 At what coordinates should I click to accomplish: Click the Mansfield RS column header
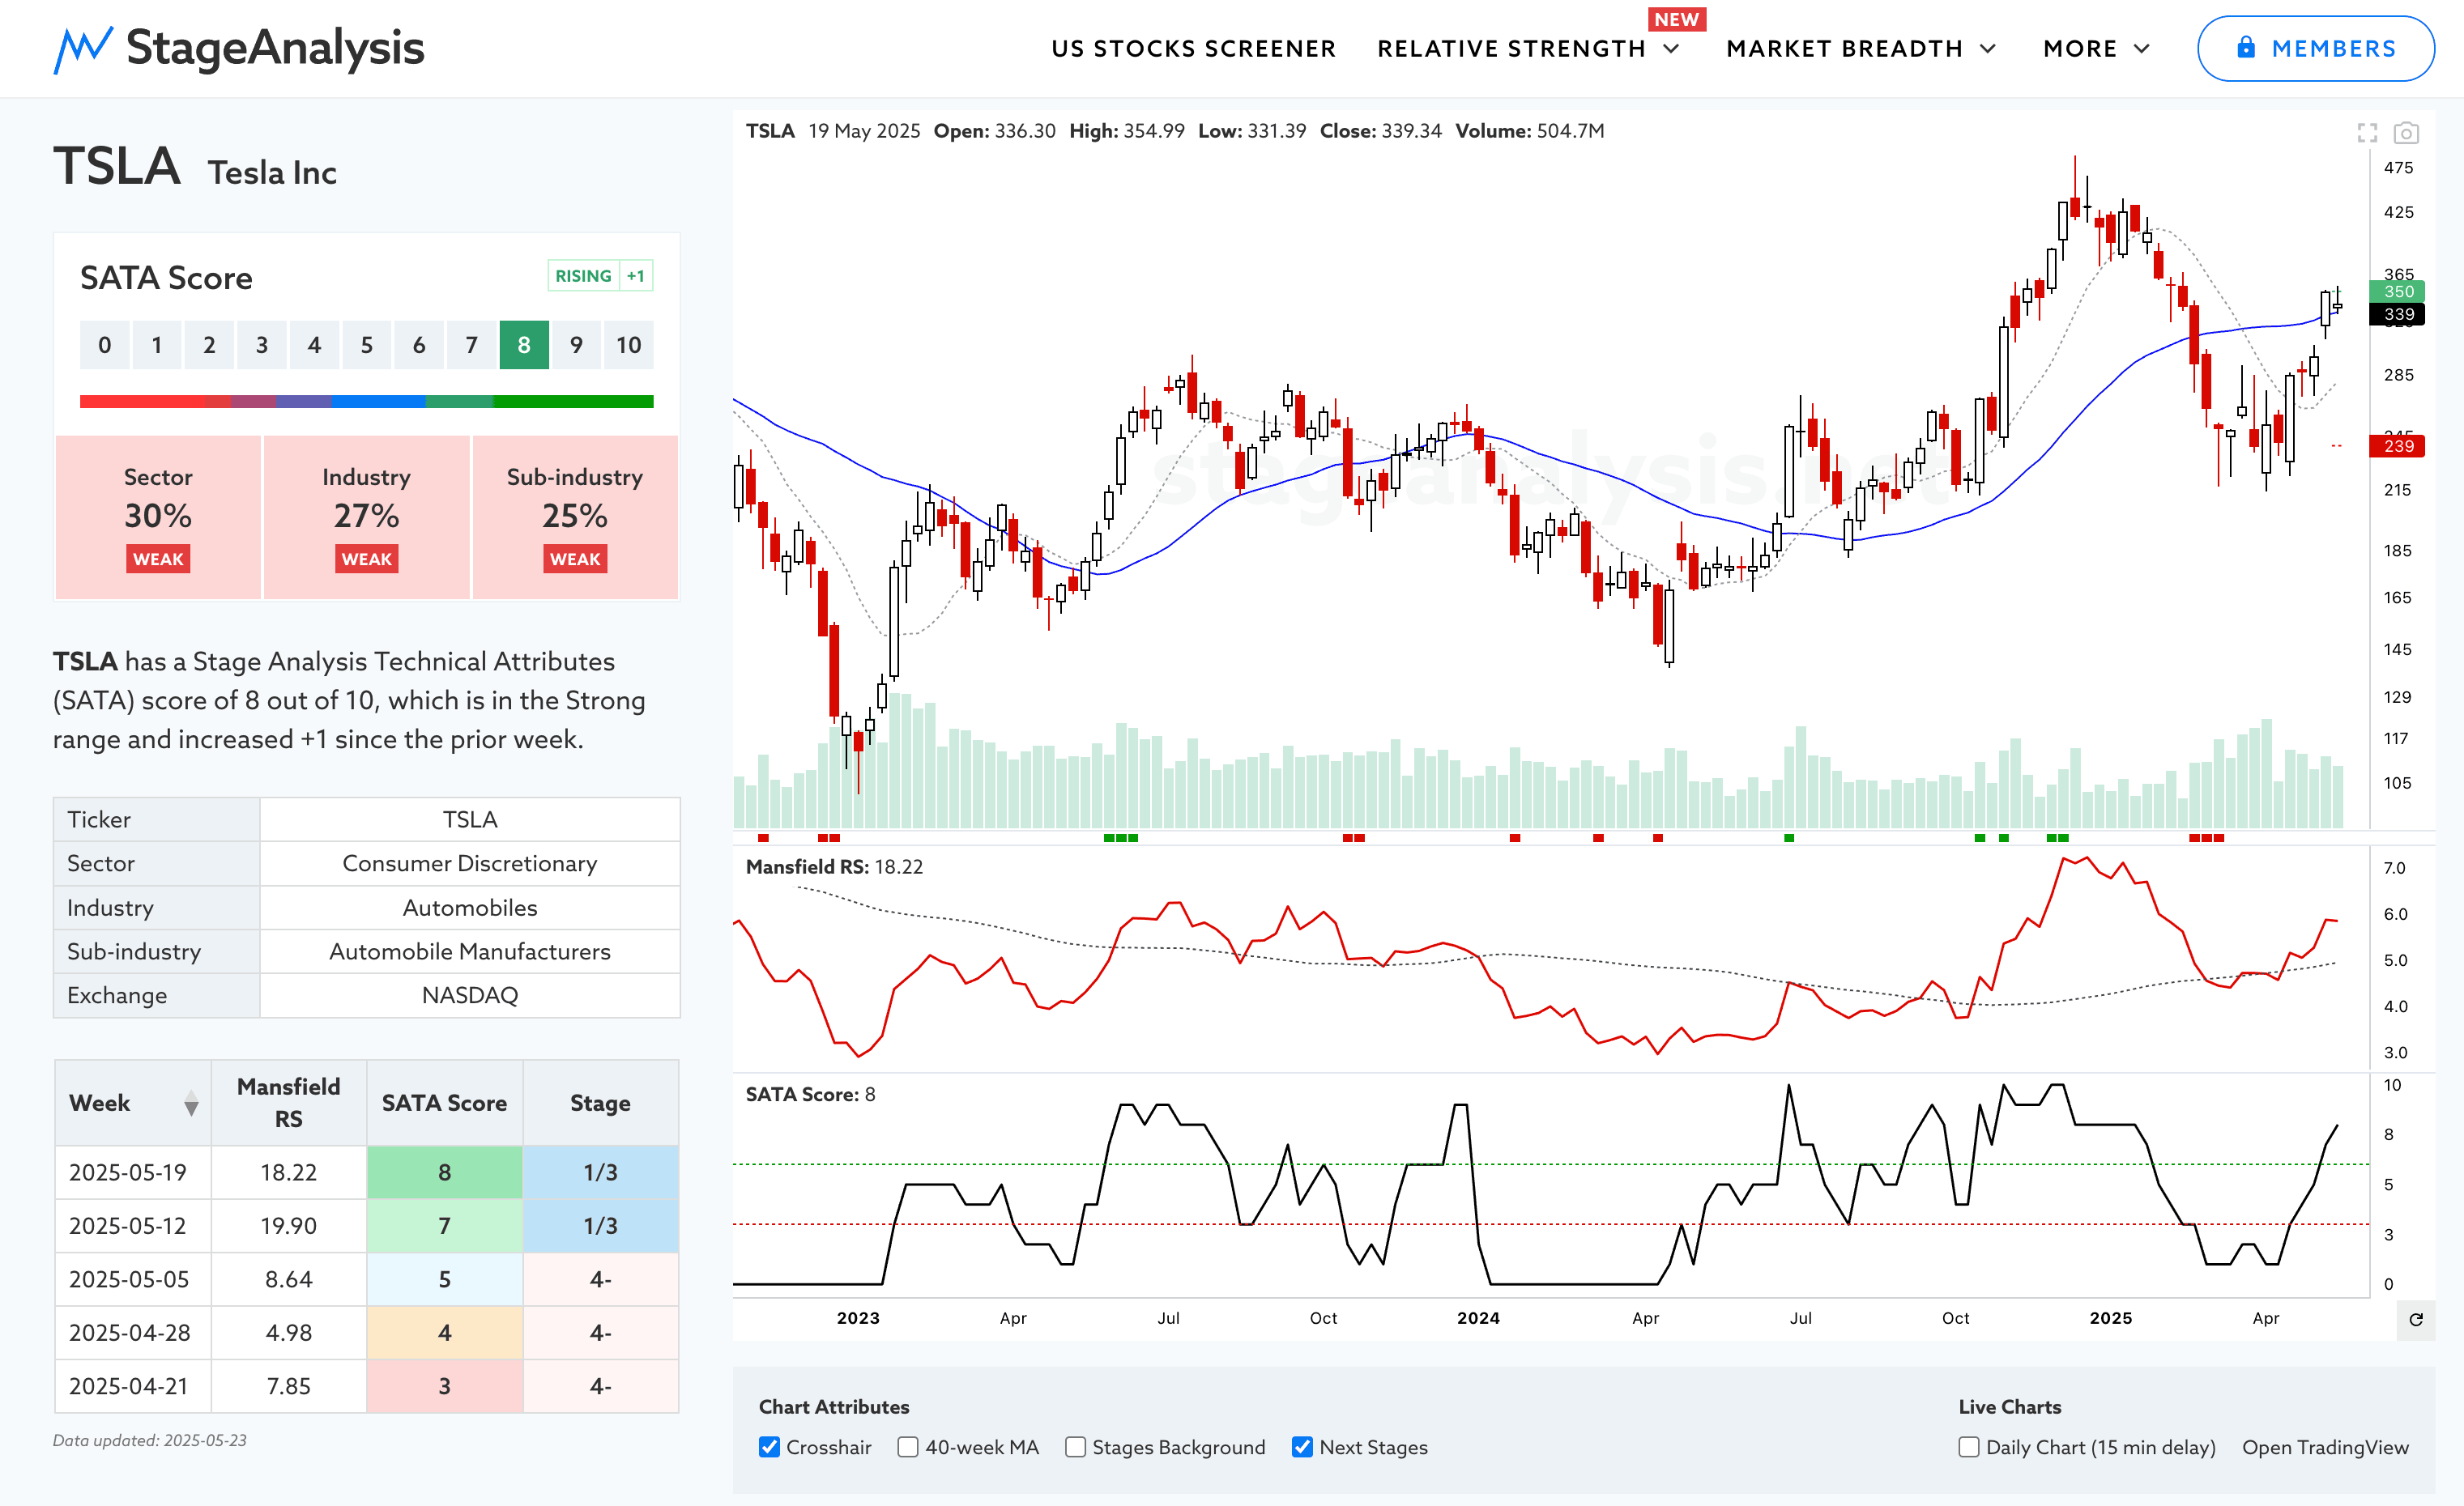[289, 1104]
